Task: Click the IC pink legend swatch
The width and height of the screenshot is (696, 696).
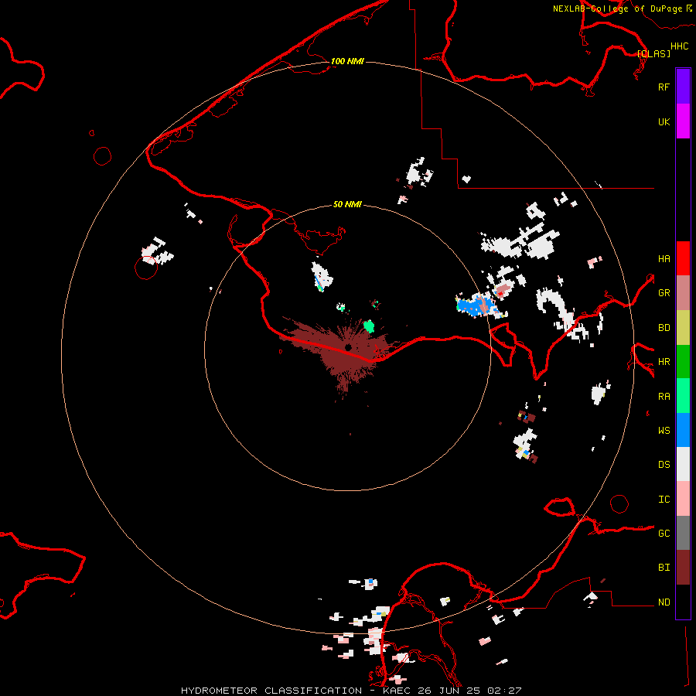Action: (683, 499)
